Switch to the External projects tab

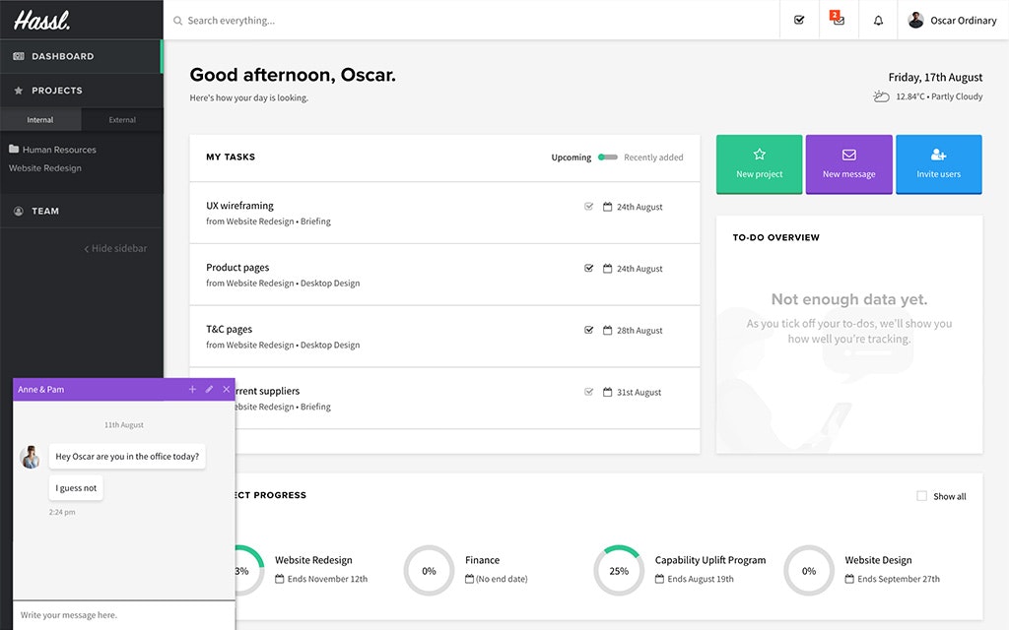[122, 119]
